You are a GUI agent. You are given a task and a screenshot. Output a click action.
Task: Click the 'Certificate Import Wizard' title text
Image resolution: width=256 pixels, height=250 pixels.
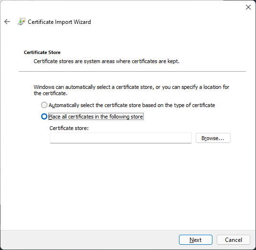click(59, 22)
